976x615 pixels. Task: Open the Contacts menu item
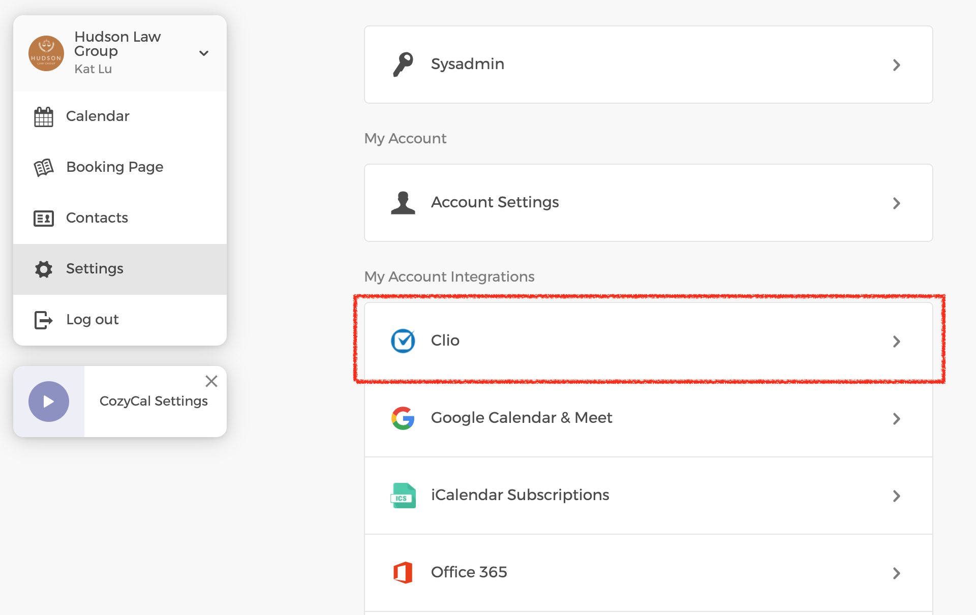tap(120, 219)
